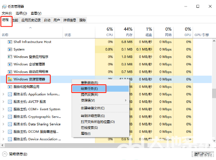Choose 属性(I) in context menu
This screenshot has width=216, height=160.
[100, 134]
